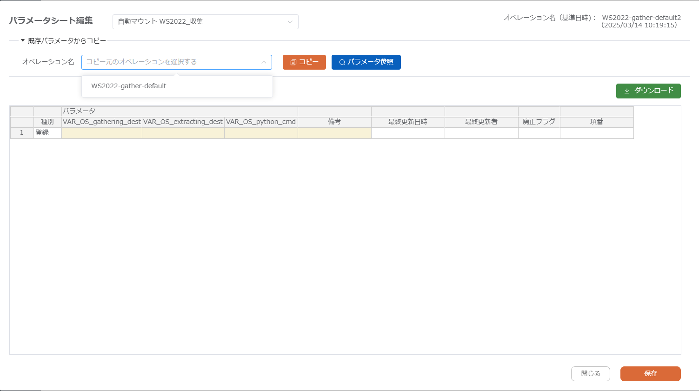Click the VAR_OS_gathering_dest cell in row 1
The height and width of the screenshot is (391, 699).
[x=101, y=133]
